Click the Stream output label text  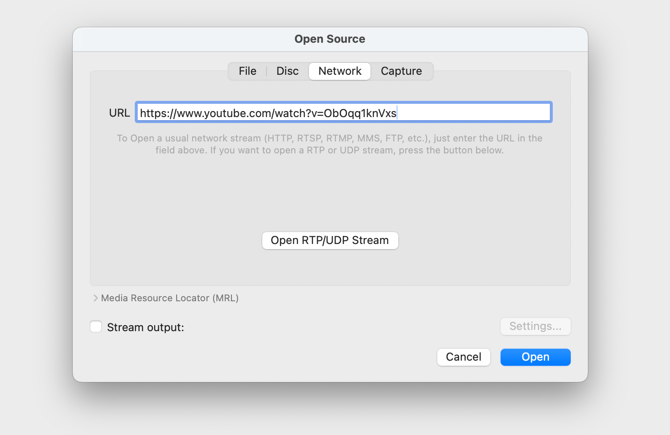coord(145,327)
